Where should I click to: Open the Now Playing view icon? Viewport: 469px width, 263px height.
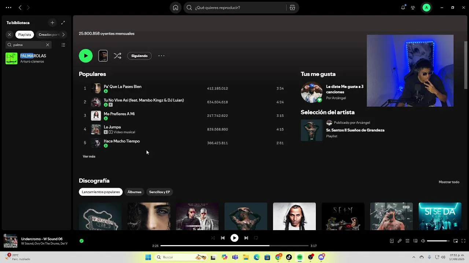click(x=392, y=241)
